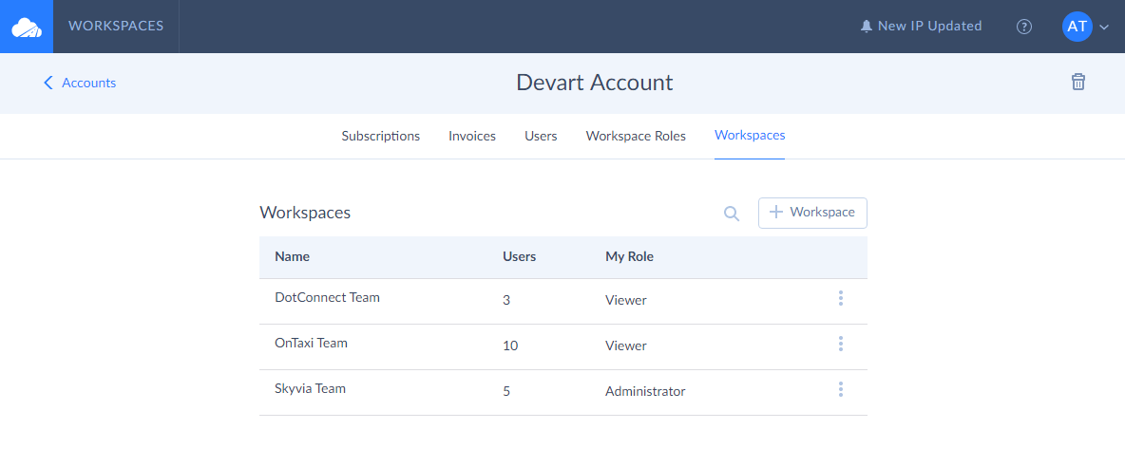This screenshot has width=1125, height=467.
Task: Open the Skyvia Team workspace
Action: [x=310, y=389]
